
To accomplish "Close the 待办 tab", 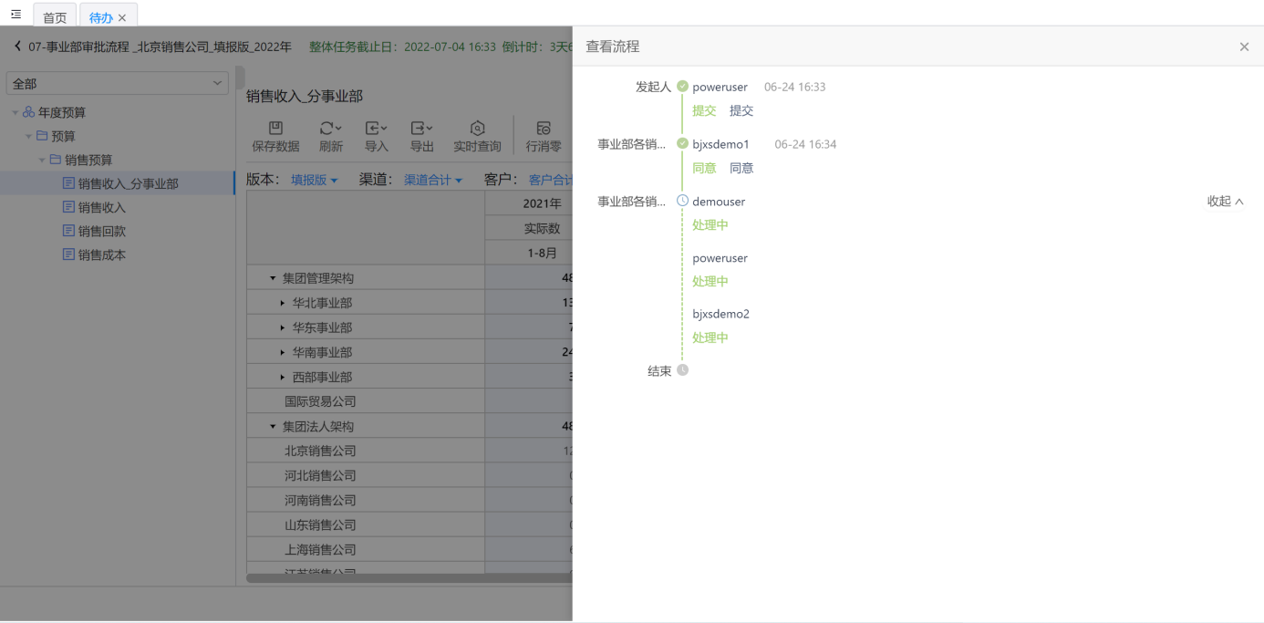I will point(122,17).
